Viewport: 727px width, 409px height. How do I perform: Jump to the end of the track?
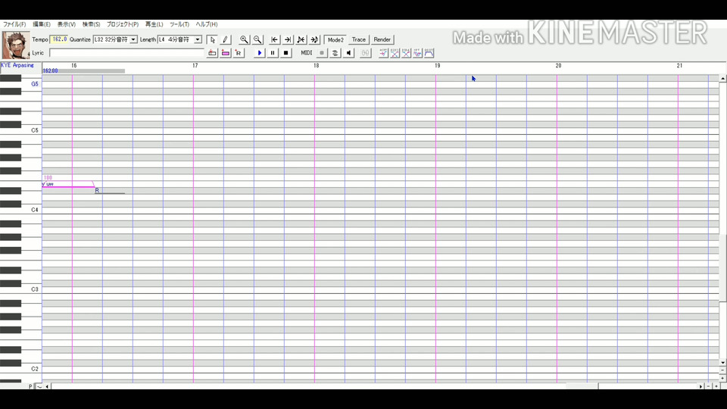pos(288,39)
